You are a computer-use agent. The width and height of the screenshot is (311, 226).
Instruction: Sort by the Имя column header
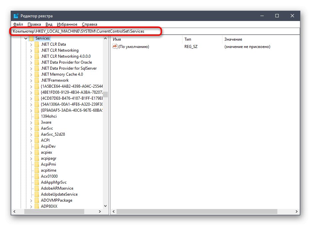point(147,39)
